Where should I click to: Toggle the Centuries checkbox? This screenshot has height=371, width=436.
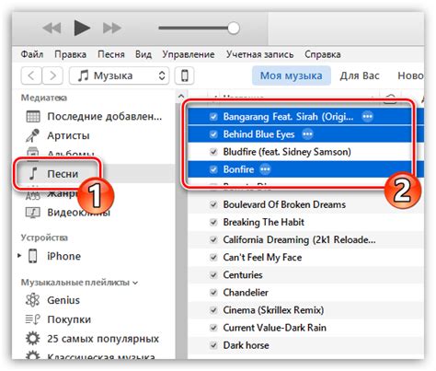pos(213,274)
